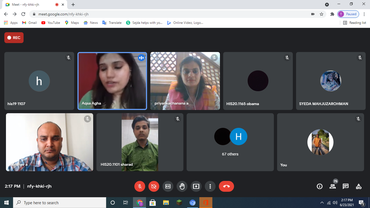Click the red Leave call button
Viewport: 370px width, 208px height.
pos(226,186)
